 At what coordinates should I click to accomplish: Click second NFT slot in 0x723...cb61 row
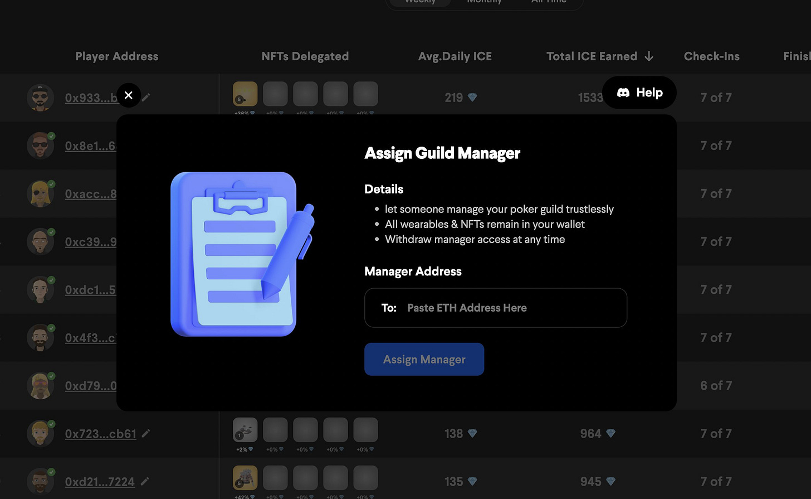pos(275,430)
